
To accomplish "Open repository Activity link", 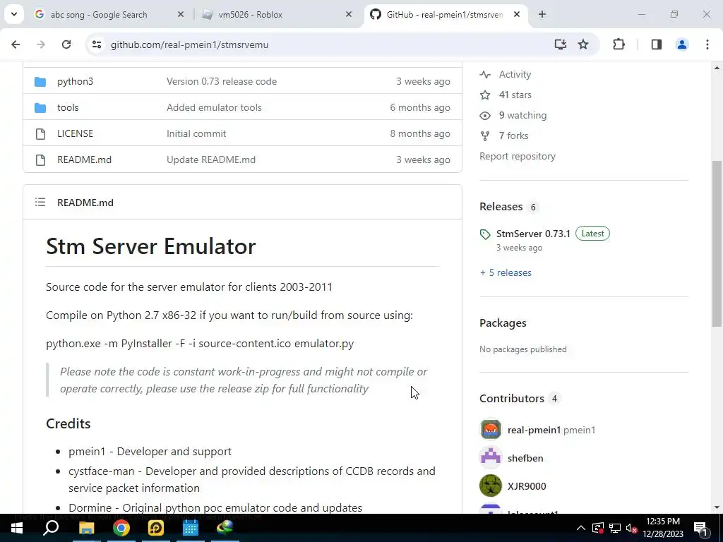I will 515,74.
